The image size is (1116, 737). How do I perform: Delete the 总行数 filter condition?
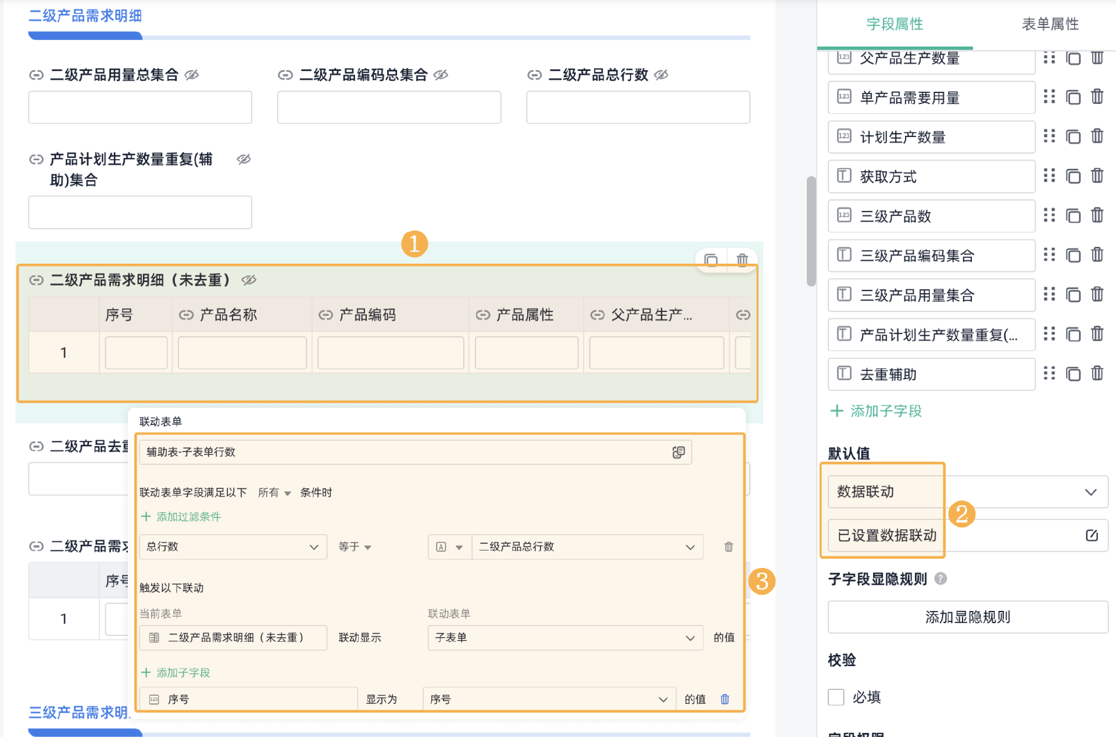coord(728,547)
